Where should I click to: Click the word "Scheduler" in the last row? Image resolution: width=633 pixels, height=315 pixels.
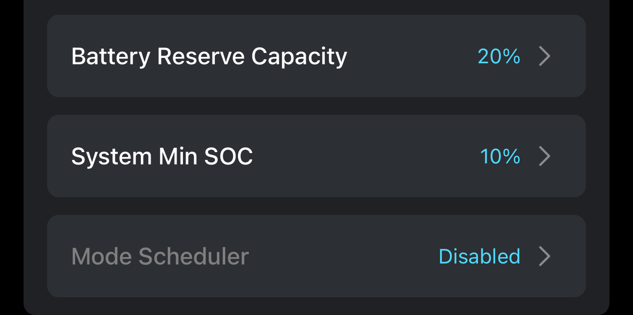coord(194,257)
